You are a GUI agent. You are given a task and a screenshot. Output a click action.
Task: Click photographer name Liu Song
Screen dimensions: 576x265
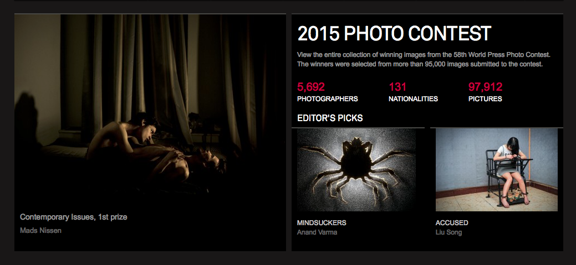pos(448,232)
